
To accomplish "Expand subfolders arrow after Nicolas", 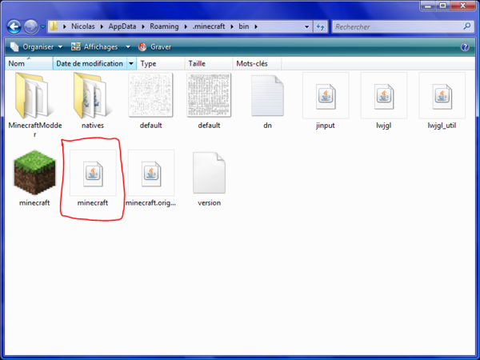I will click(x=102, y=26).
